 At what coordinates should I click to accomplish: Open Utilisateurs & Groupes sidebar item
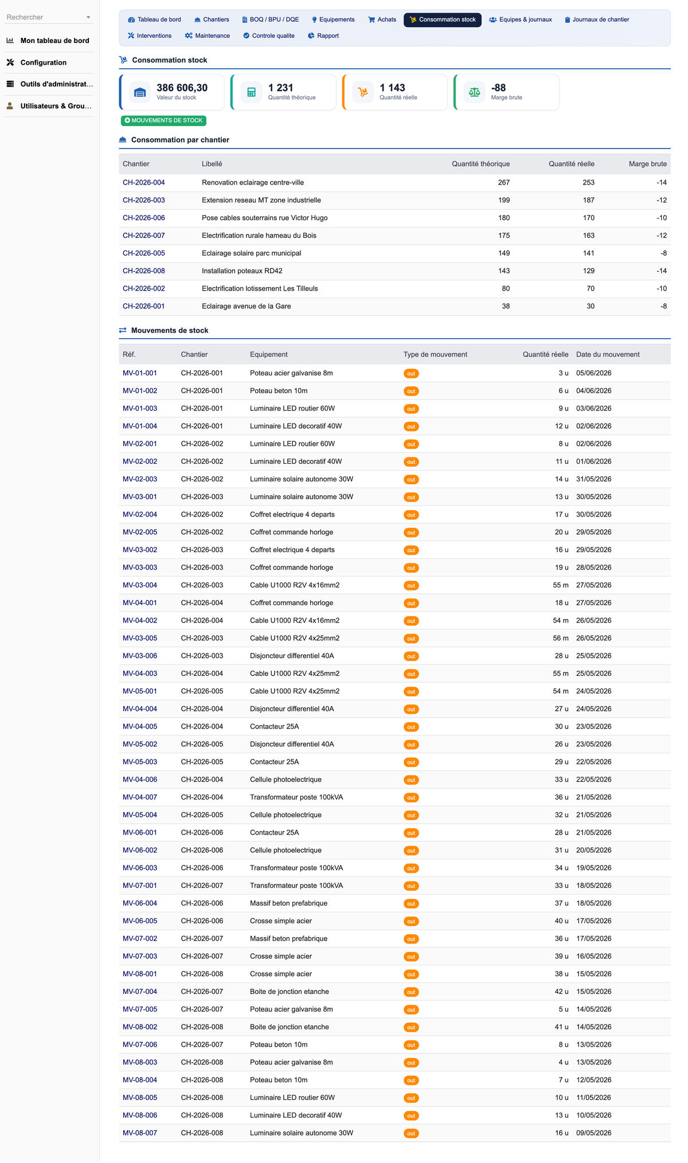[x=49, y=106]
